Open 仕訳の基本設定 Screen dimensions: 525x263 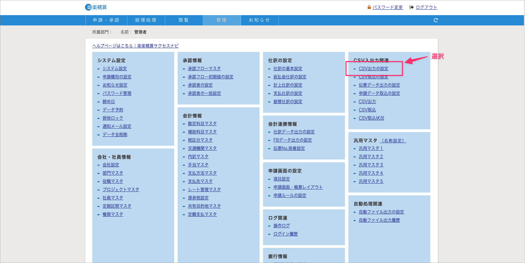pos(288,69)
